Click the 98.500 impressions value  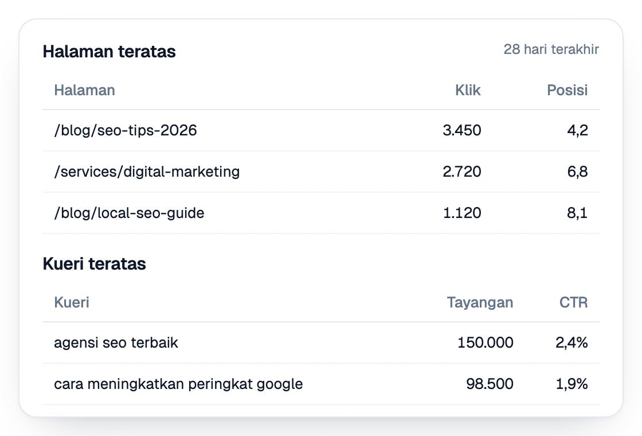pos(490,384)
